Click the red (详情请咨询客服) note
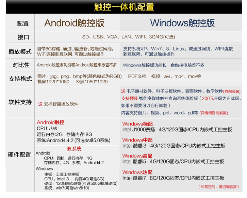This screenshot has height=198, width=247. click(x=214, y=113)
